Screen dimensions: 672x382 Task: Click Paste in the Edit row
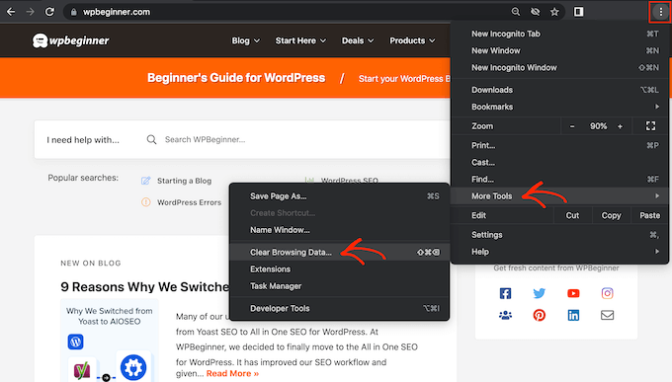click(x=649, y=215)
